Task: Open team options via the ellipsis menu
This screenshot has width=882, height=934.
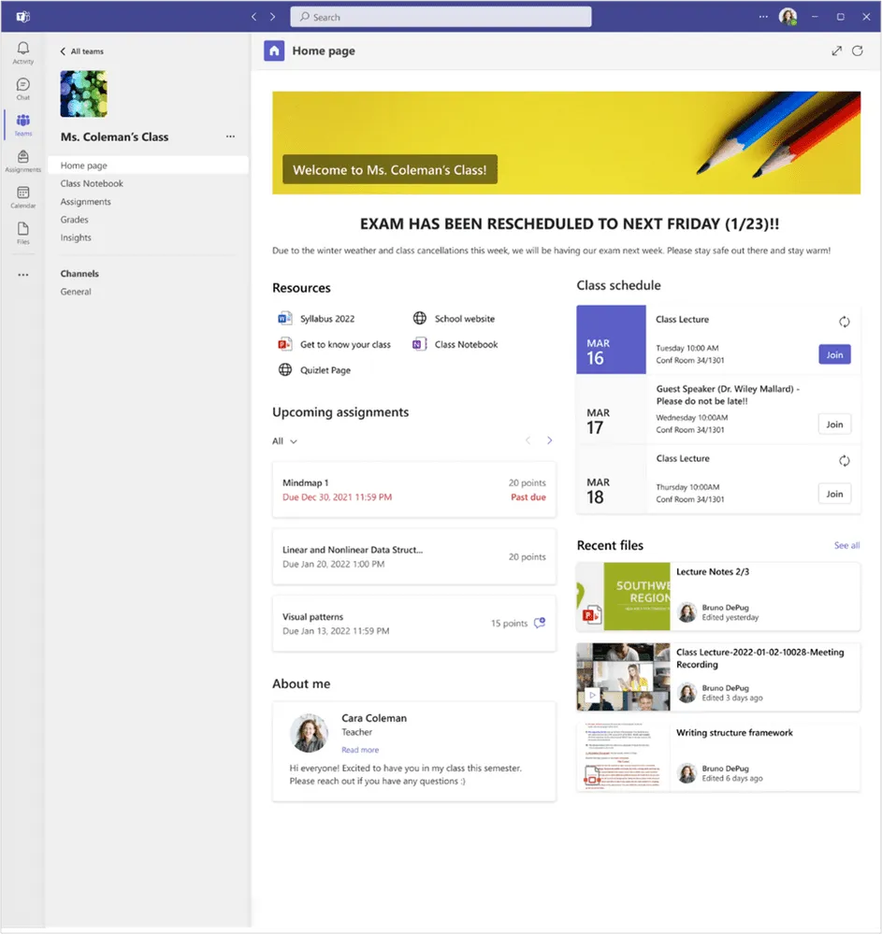Action: point(230,136)
